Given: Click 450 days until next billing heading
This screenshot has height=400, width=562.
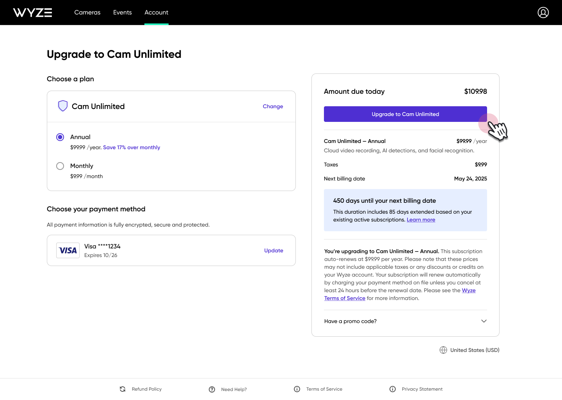Looking at the screenshot, I should click(x=384, y=201).
